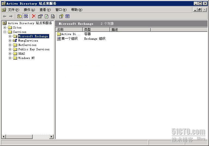Viewport: 209px width, 146px height.
Task: Expand the MsmqServices node
Action: tap(10, 41)
